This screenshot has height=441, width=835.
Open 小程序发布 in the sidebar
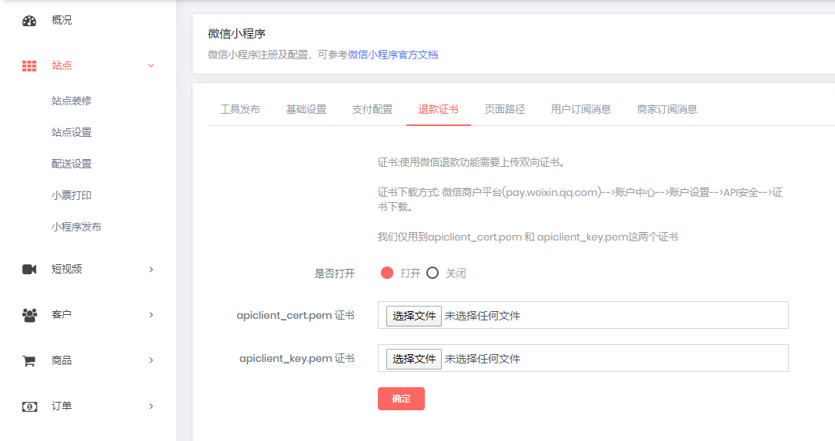pos(76,227)
